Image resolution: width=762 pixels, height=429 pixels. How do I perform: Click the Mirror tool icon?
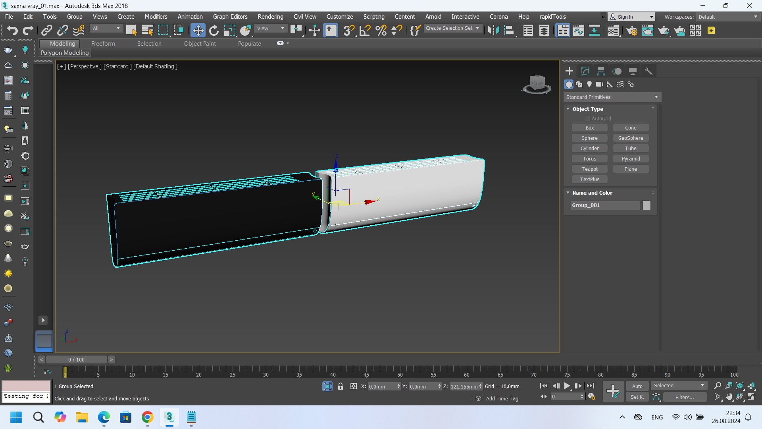[493, 31]
